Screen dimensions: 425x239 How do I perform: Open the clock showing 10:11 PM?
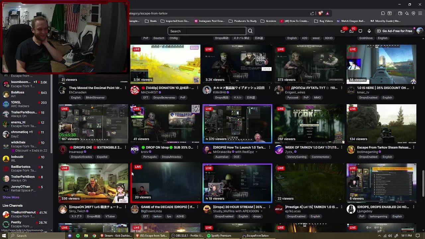(406, 236)
